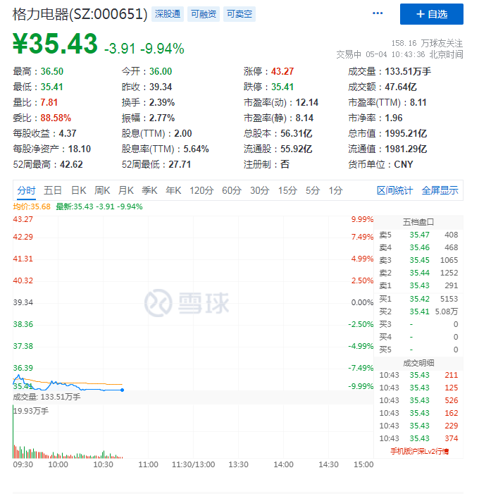Switch to the 日K chart tab
479x494 pixels.
click(77, 190)
